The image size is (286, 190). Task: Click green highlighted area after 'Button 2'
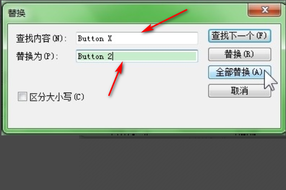click(155, 56)
